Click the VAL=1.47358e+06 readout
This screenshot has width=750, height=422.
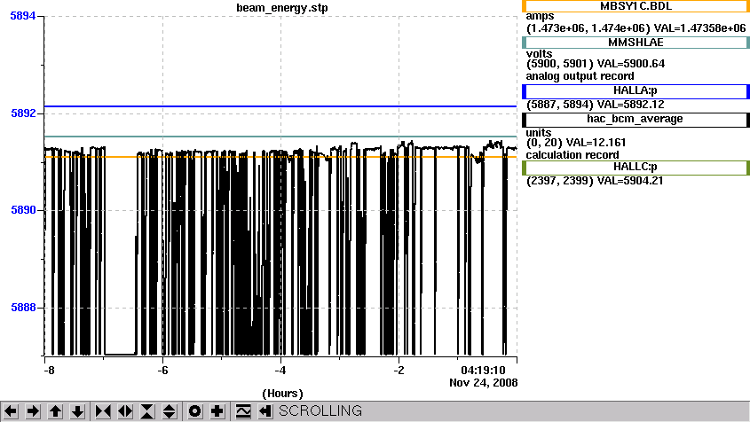tap(699, 28)
